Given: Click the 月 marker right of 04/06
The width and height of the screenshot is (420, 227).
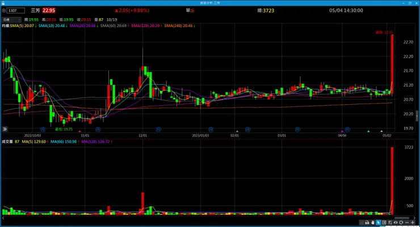Looking at the screenshot, I should click(x=347, y=130).
